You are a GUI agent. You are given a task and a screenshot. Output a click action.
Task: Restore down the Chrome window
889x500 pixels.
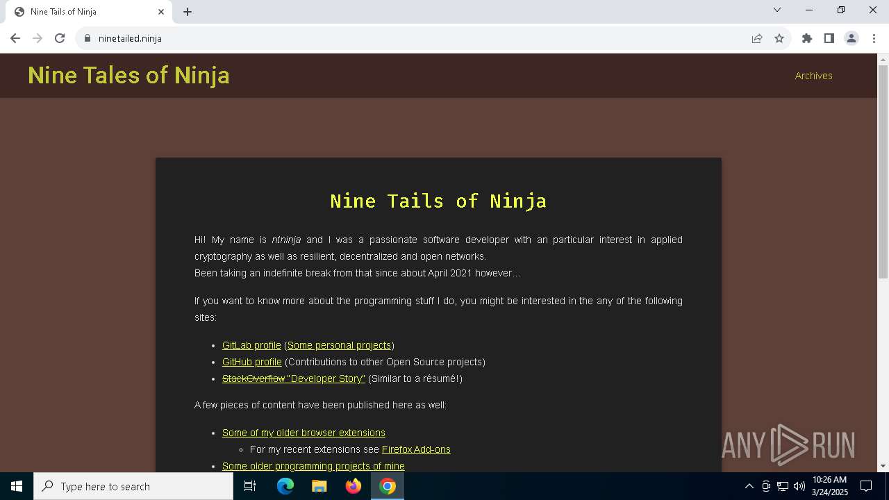(841, 10)
